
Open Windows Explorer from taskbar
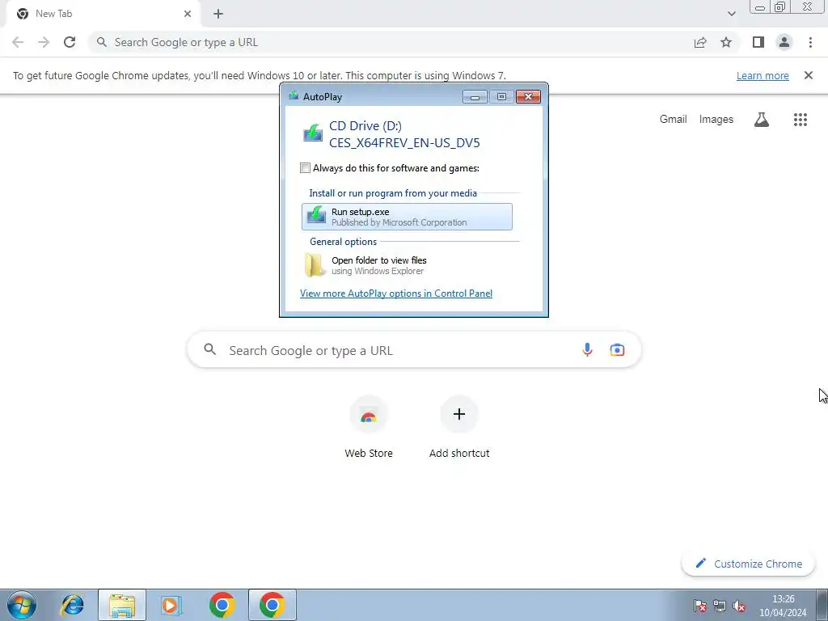(122, 605)
